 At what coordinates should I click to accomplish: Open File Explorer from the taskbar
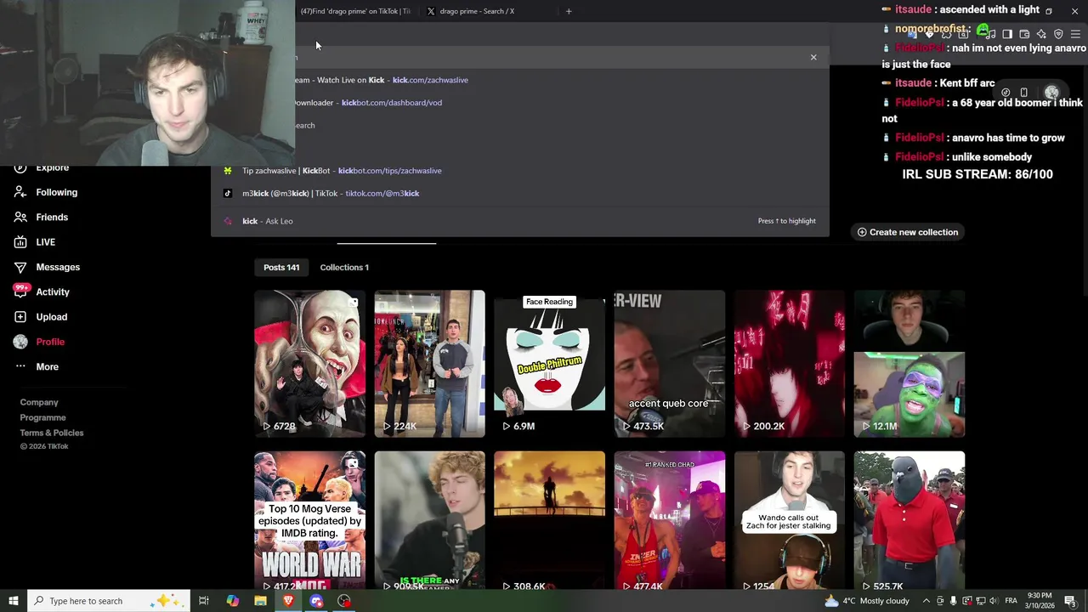[x=260, y=601]
